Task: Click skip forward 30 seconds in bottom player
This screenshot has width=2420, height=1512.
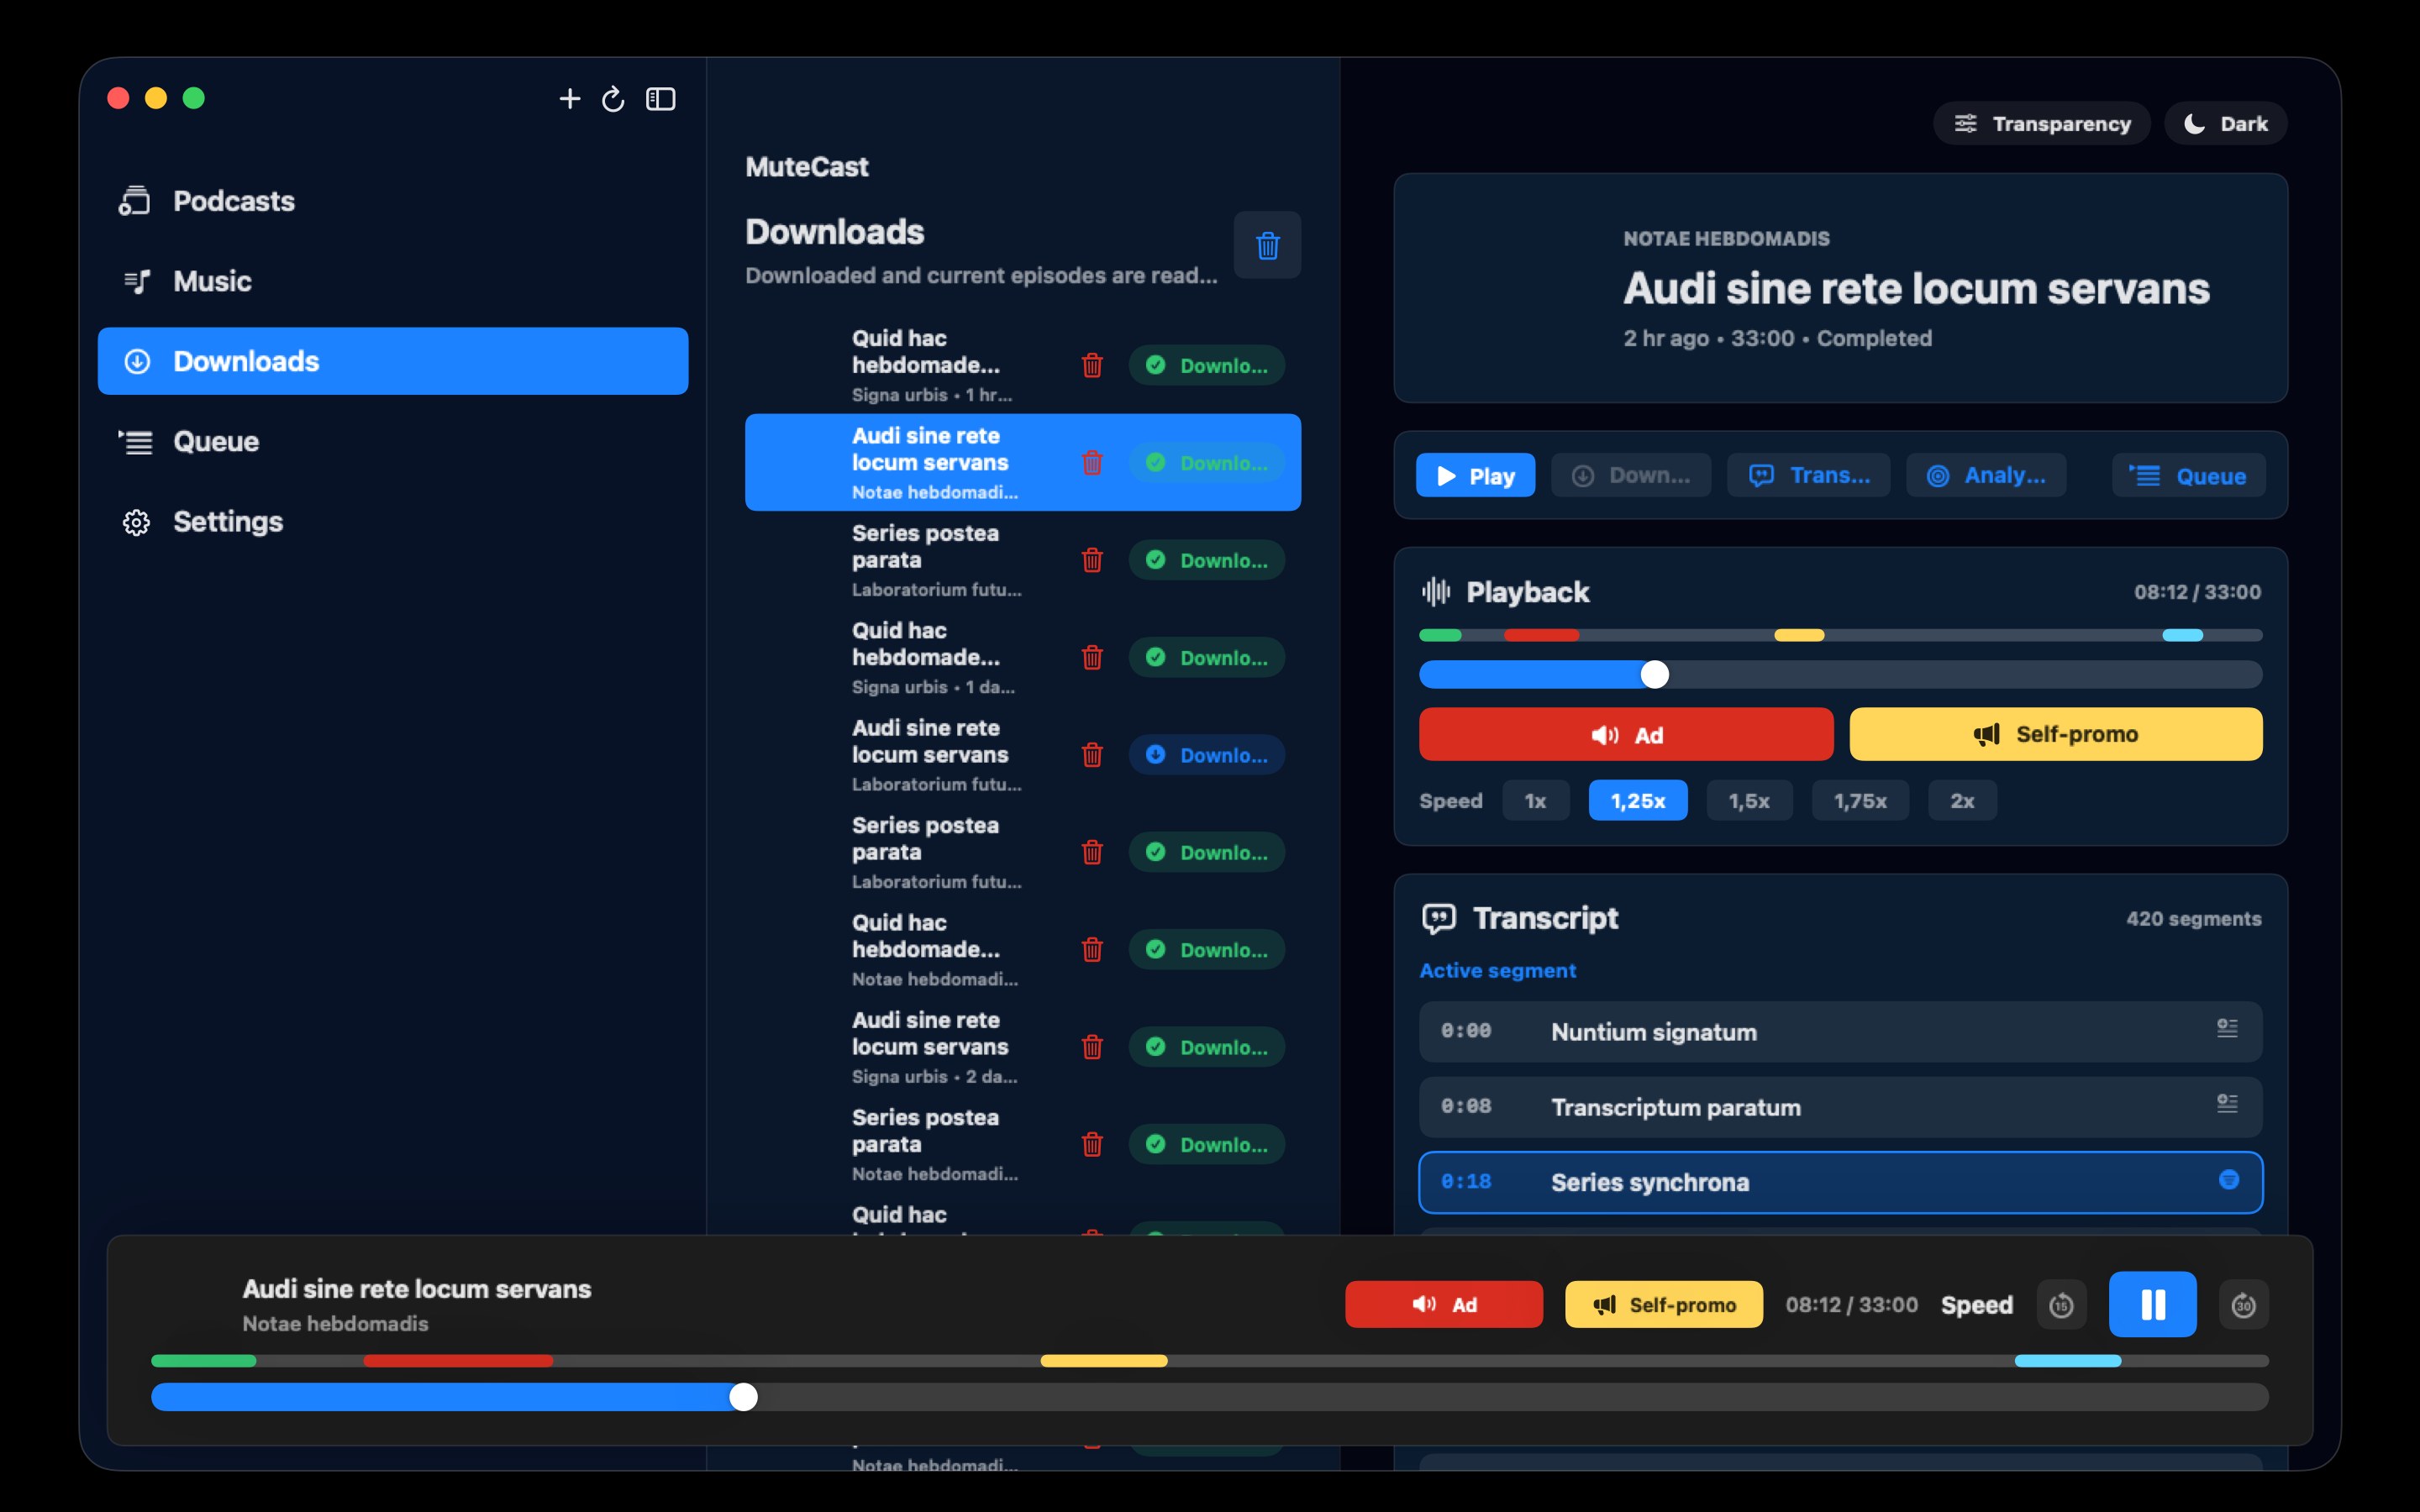Action: (x=2243, y=1305)
